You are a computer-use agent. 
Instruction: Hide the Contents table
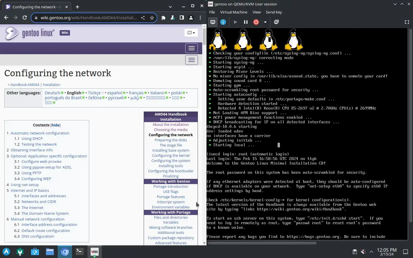pyautogui.click(x=55, y=125)
